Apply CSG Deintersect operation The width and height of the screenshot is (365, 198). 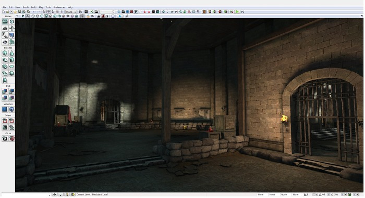[11, 98]
